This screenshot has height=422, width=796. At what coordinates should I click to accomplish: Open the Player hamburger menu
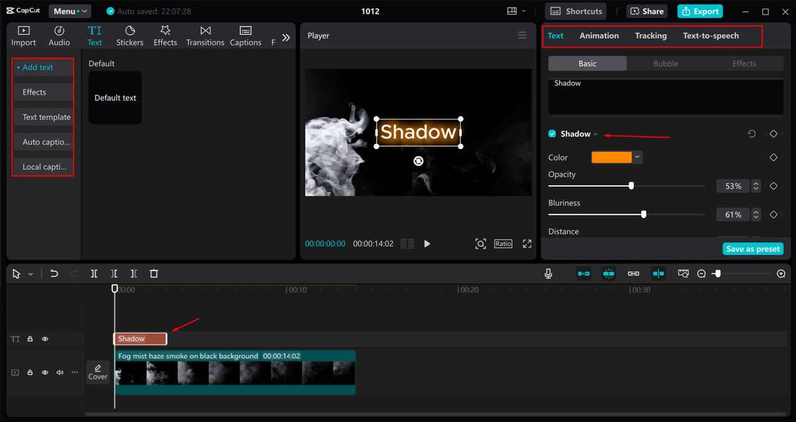[522, 35]
